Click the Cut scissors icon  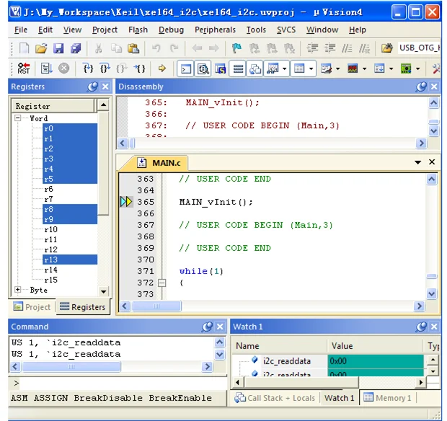point(98,48)
